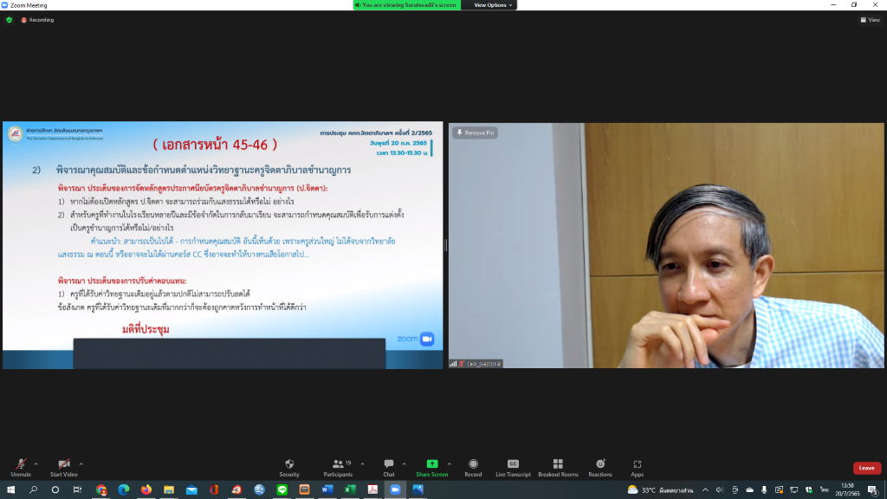Expand the arrow next to Participants

363,464
